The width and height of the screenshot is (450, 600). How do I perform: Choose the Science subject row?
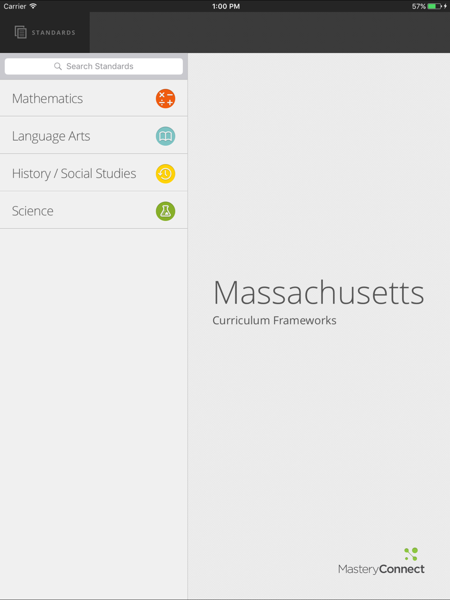pos(94,211)
